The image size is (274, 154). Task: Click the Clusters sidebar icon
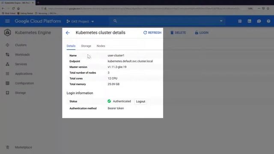[x=7, y=45]
